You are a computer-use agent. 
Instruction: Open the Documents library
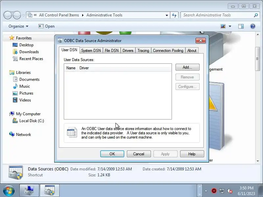[29, 79]
